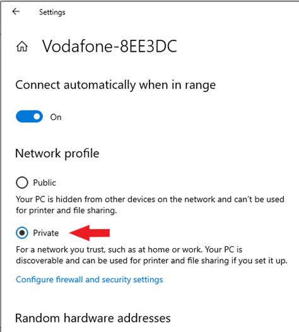The width and height of the screenshot is (299, 332).
Task: Choose the Public profile label text
Action: 44,183
